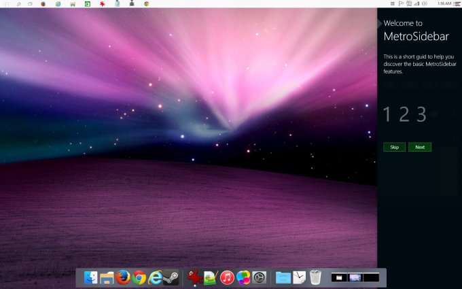This screenshot has height=289, width=462.
Task: Click the clock showing 1:56 AM
Action: tap(444, 3)
